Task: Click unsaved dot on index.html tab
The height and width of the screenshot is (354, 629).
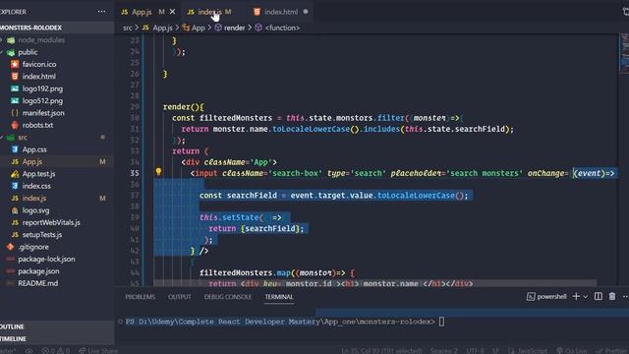Action: click(306, 12)
